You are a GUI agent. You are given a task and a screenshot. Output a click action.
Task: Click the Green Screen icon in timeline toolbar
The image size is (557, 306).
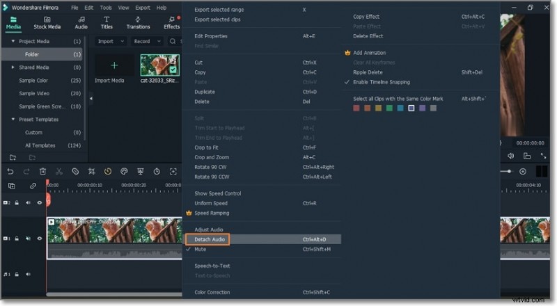click(x=141, y=172)
